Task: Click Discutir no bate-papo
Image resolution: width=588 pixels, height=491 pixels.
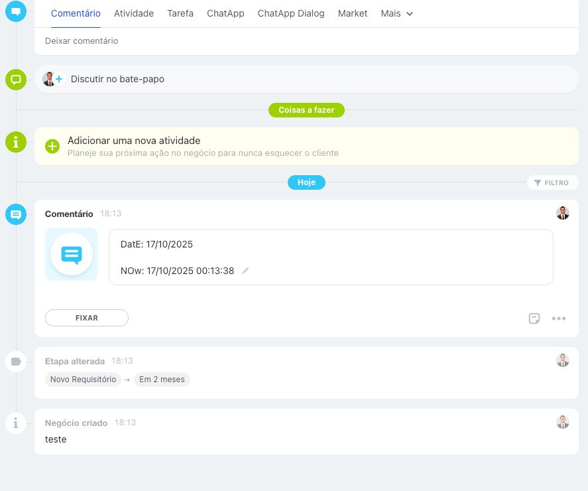Action: 117,79
